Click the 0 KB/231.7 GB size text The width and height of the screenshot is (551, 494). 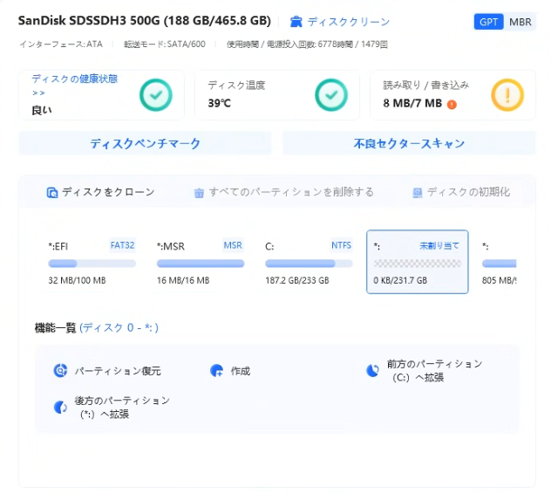pos(400,280)
